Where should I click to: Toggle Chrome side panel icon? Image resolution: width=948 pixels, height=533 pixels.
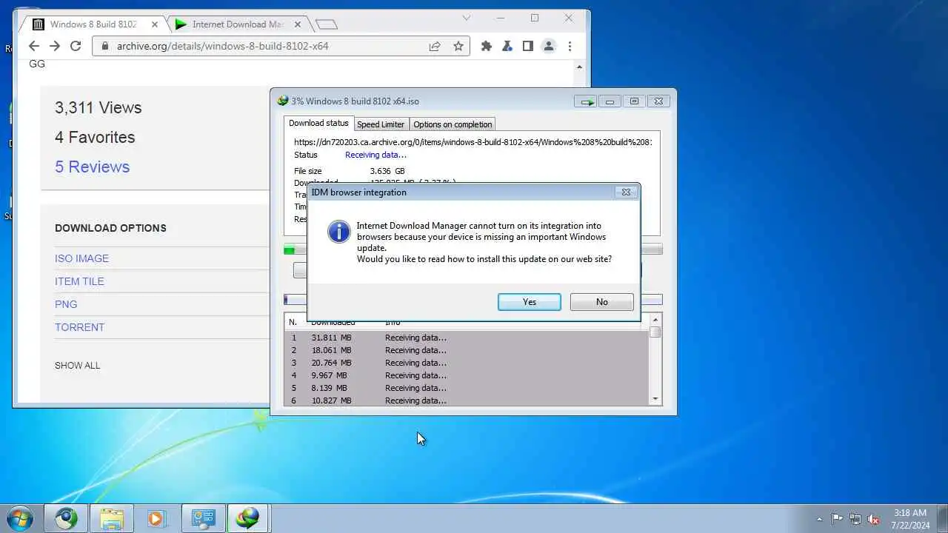tap(528, 46)
